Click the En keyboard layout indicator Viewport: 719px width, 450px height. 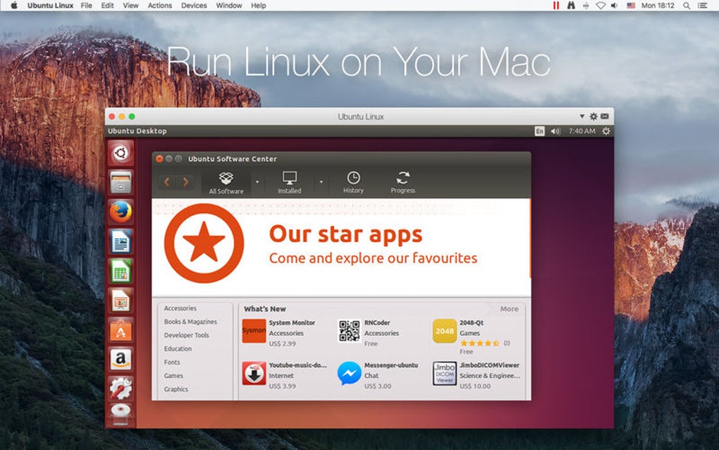540,131
